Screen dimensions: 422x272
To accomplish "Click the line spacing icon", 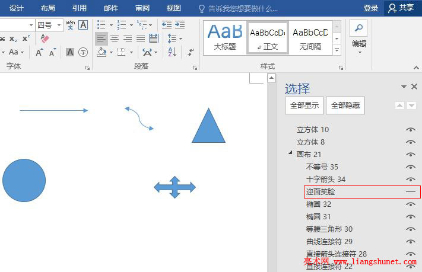I will 172,39.
